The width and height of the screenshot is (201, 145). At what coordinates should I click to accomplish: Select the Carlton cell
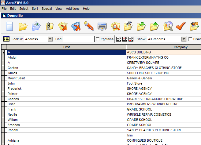pos(66,68)
